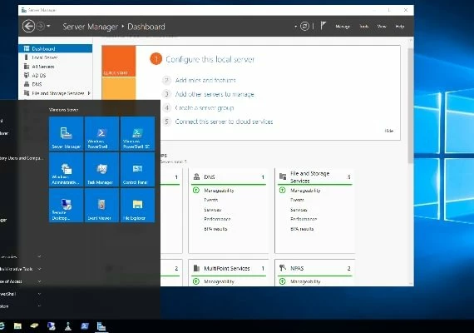
Task: Open the MultiPoint Services tile header
Action: tap(229, 269)
